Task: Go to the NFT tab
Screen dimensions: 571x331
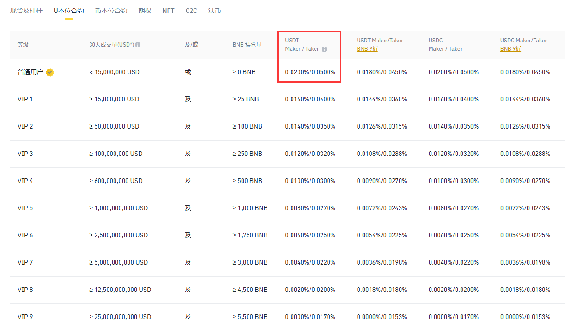Action: tap(169, 10)
